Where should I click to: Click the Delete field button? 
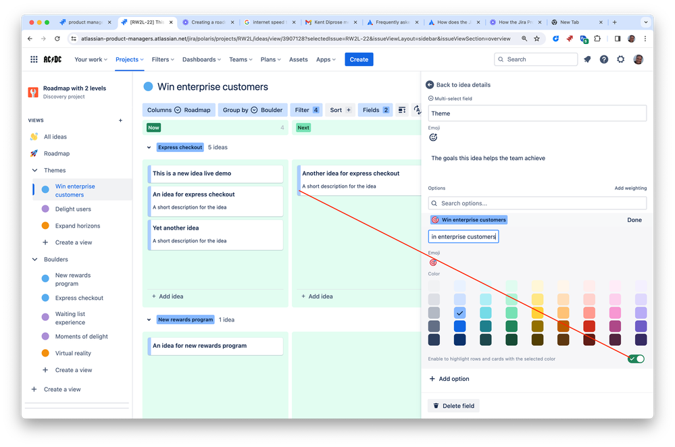454,406
